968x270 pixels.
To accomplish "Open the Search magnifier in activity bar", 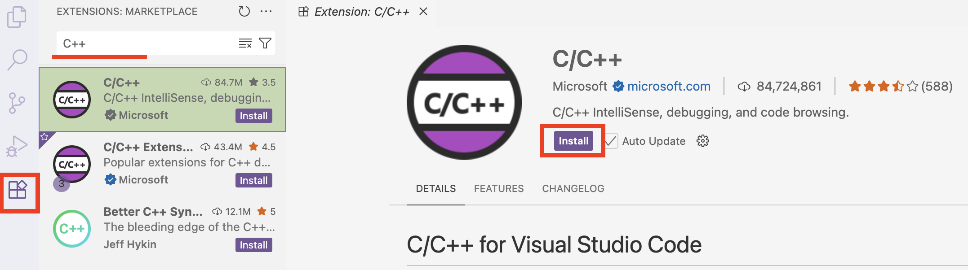I will [x=17, y=60].
